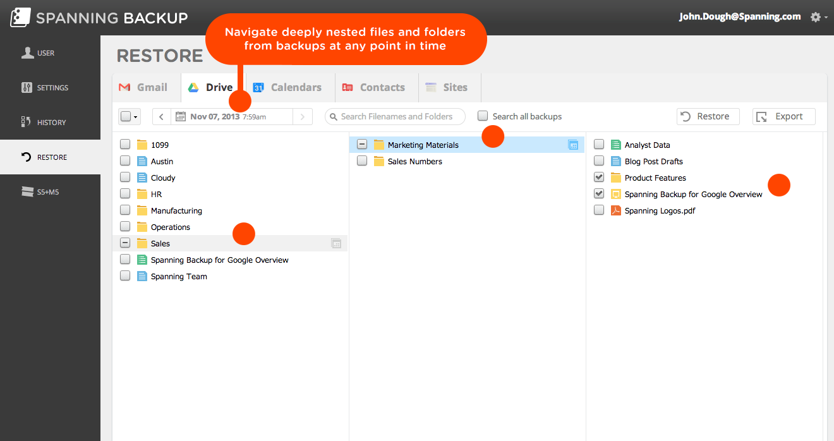The image size is (834, 441).
Task: Click the Nov 07, 2013 date field
Action: 232,117
